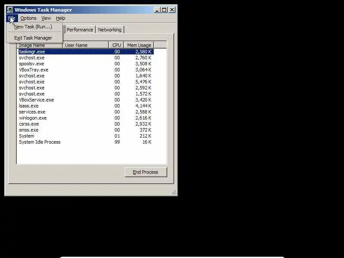Click the 16 K memory value

pyautogui.click(x=147, y=142)
